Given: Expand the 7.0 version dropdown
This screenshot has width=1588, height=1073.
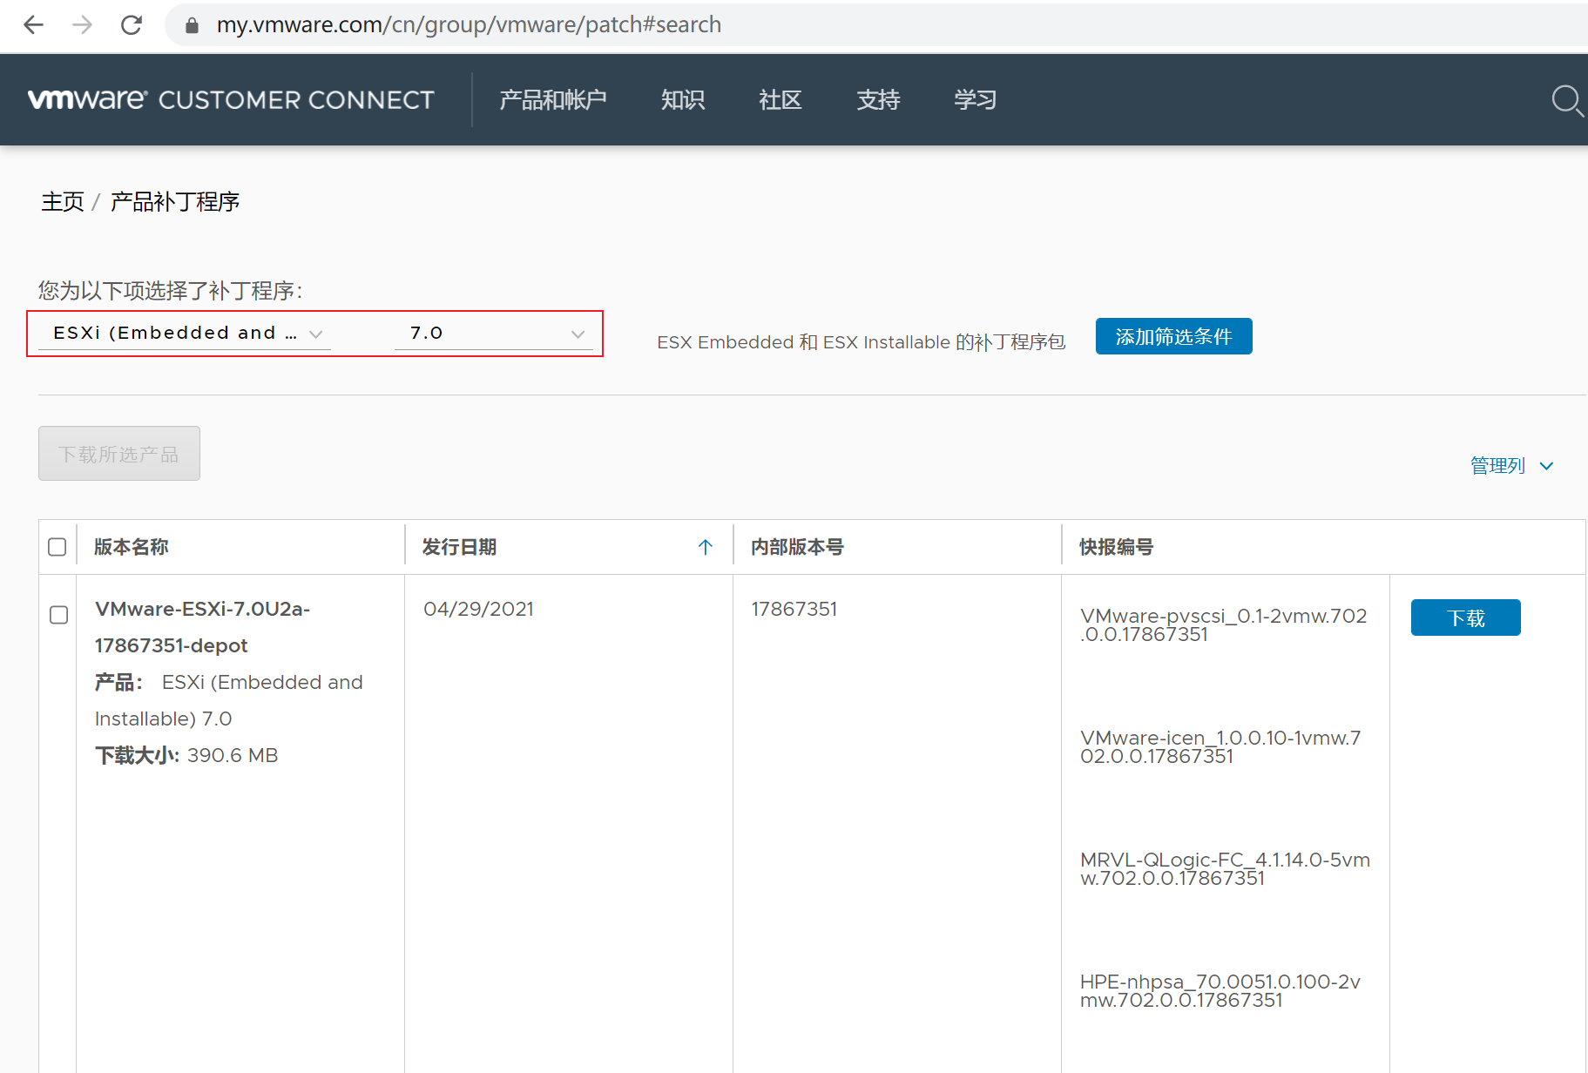Looking at the screenshot, I should click(x=494, y=334).
